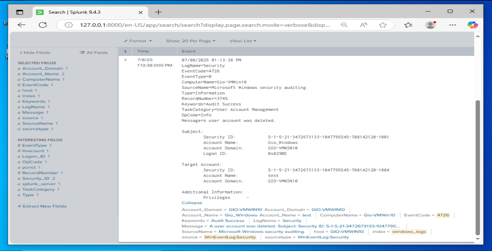Click the Audit Success keyword value

point(228,221)
